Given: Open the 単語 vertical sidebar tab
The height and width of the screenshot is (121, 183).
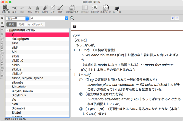Looking at the screenshot, I should coord(2,74).
